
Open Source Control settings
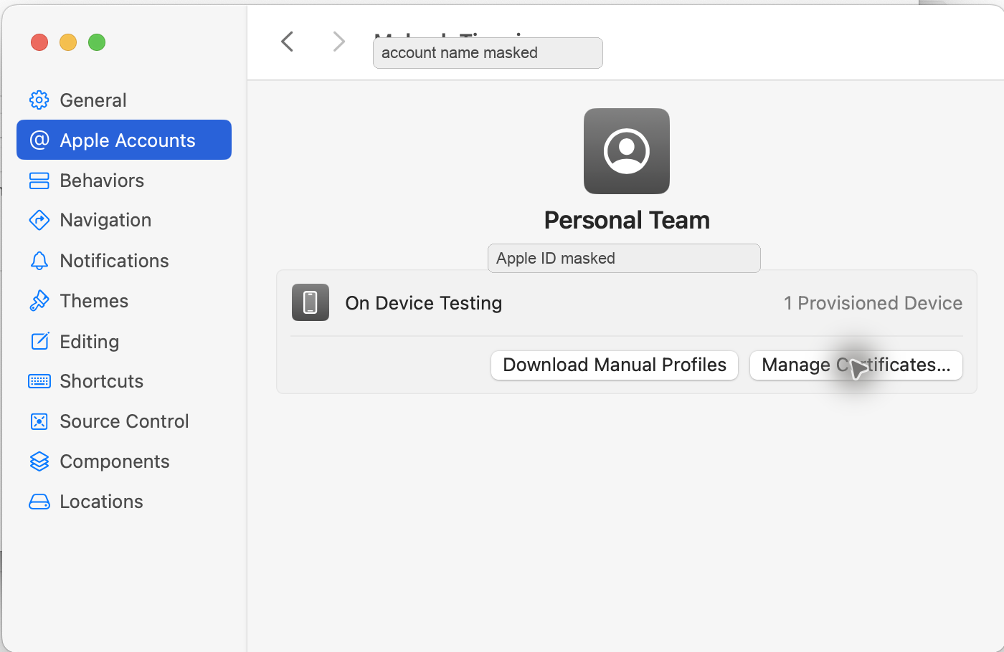124,421
